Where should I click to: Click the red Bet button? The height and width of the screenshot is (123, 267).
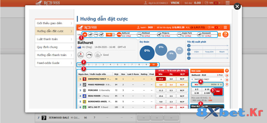tap(218, 92)
